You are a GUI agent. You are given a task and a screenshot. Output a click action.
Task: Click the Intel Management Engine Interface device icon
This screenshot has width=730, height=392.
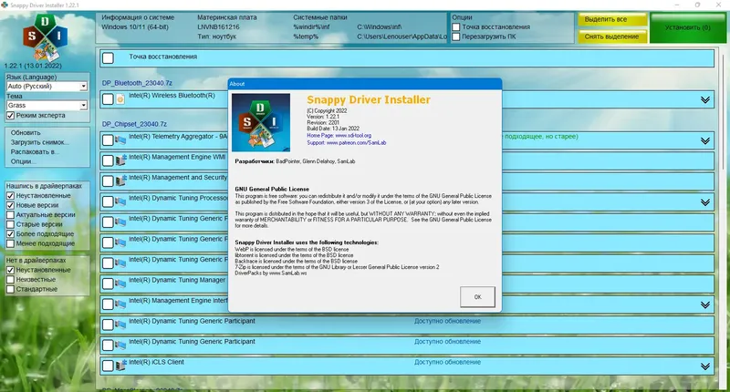pos(120,304)
